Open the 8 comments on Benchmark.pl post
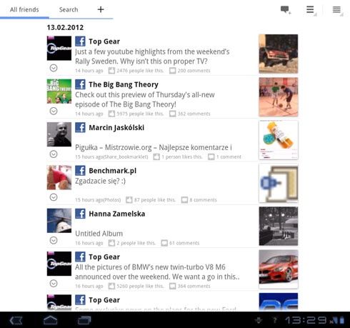Screen dimensions: 350x328 [x=199, y=200]
